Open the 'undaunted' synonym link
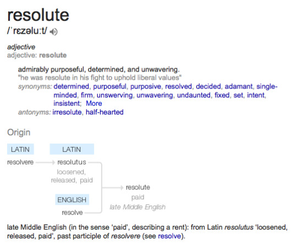This screenshot has height=245, width=297. point(194,95)
